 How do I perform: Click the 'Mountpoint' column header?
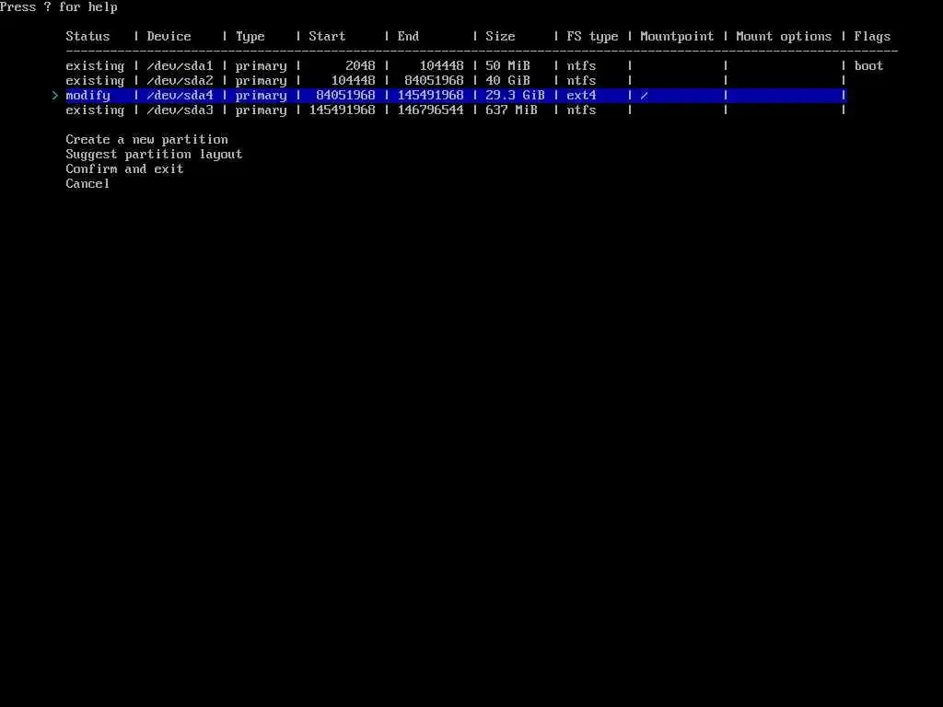pyautogui.click(x=677, y=37)
